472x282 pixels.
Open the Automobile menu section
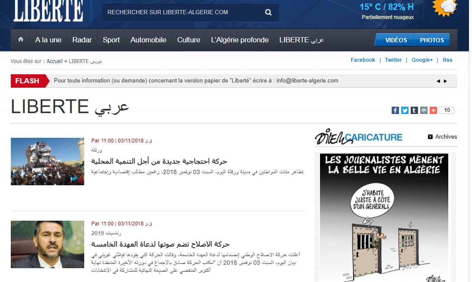click(148, 40)
